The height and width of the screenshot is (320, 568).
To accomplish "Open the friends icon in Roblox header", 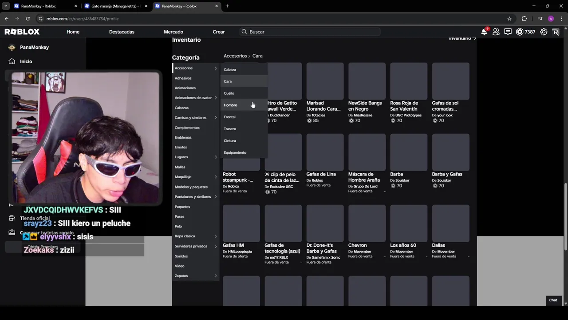I will (x=496, y=32).
